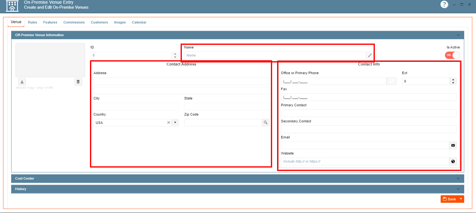Click the pencil icon beside Name field
This screenshot has height=213, width=476.
[x=370, y=55]
